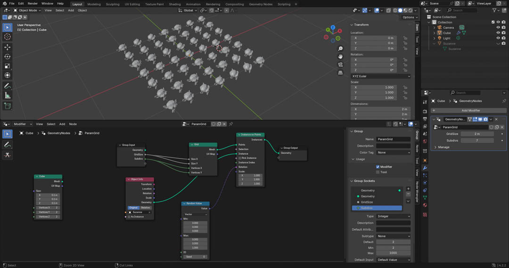
Task: Open the socket Type Integer dropdown
Action: 393,216
